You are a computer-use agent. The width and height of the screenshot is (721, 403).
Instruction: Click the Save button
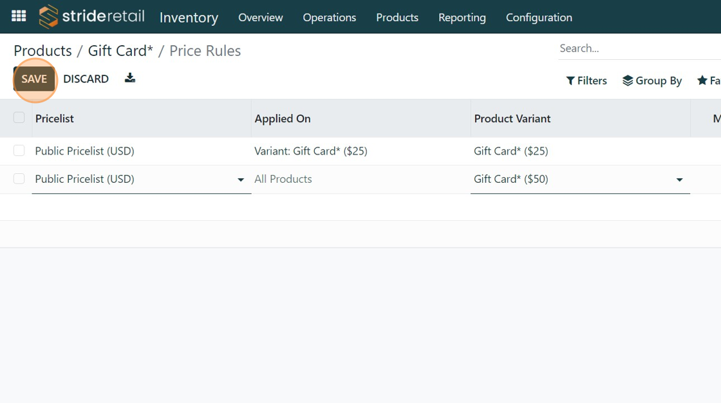(x=34, y=79)
